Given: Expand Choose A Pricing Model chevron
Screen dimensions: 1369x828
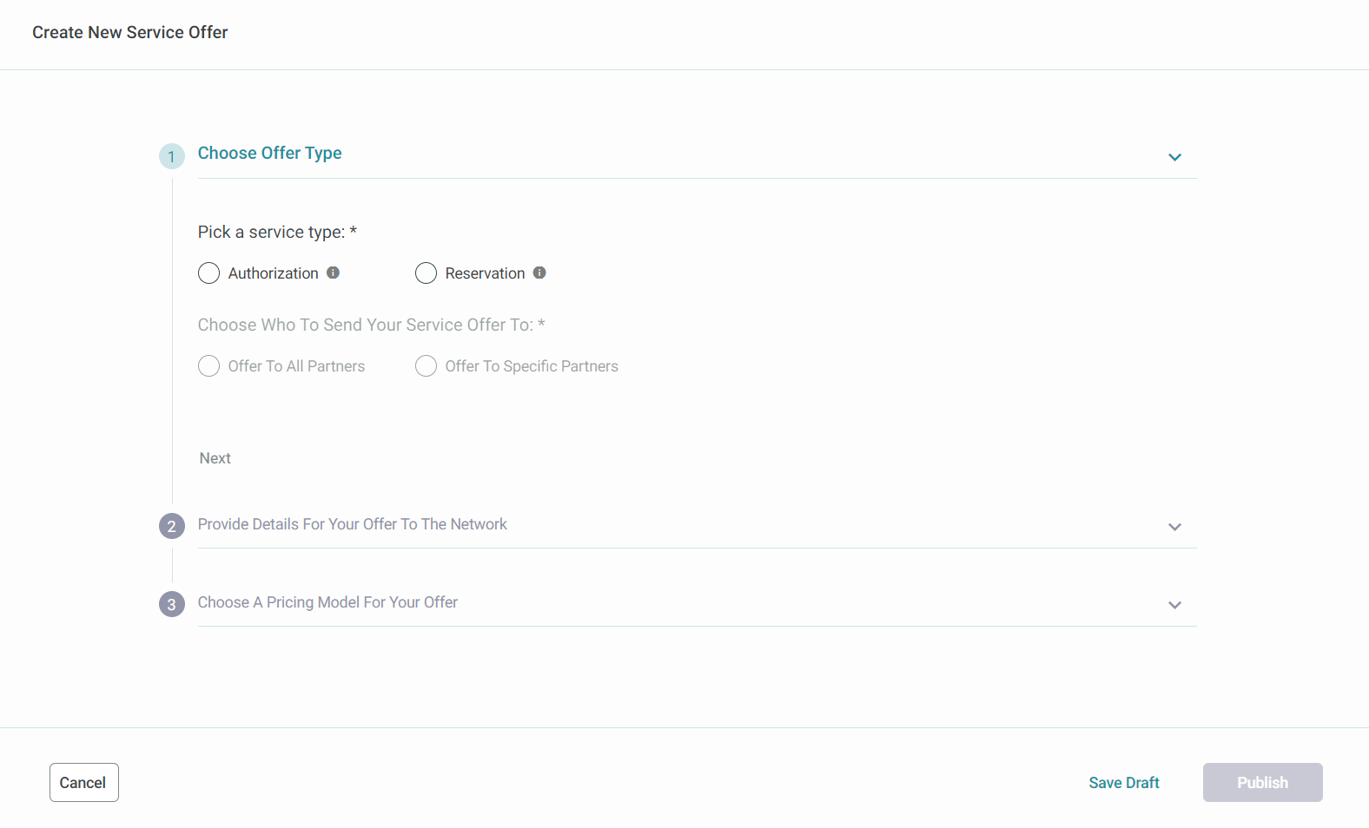Looking at the screenshot, I should click(1174, 605).
